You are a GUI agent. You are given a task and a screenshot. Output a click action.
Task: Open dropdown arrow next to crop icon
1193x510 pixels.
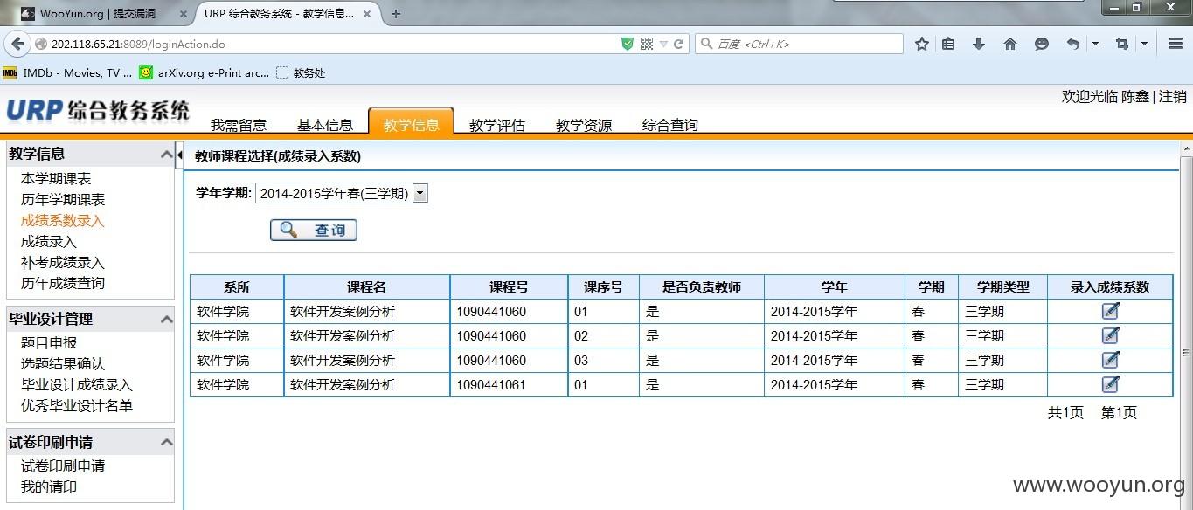pos(1144,44)
